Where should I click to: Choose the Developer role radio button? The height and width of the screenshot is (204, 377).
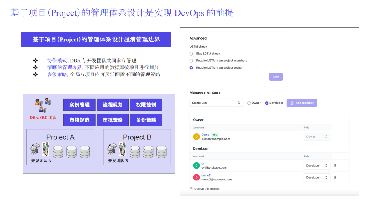267,103
